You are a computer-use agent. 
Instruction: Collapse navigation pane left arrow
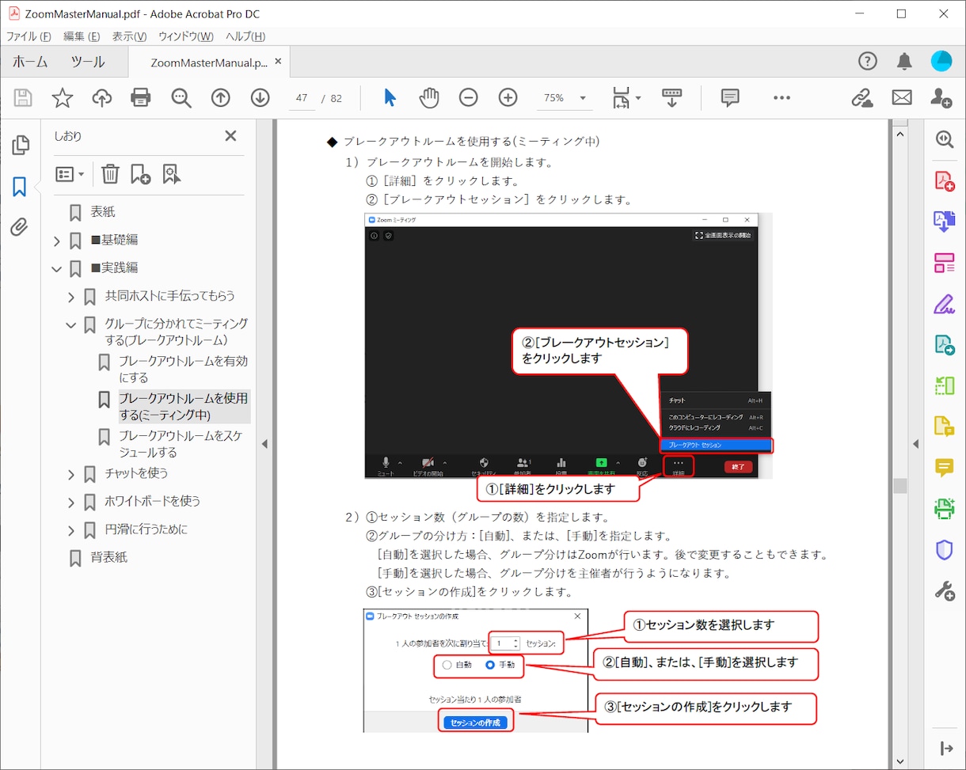click(x=265, y=444)
